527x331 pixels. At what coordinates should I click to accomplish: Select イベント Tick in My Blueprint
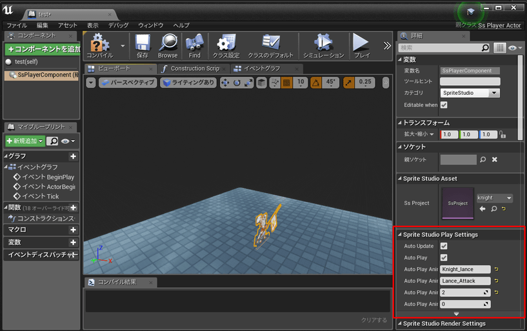pos(36,196)
